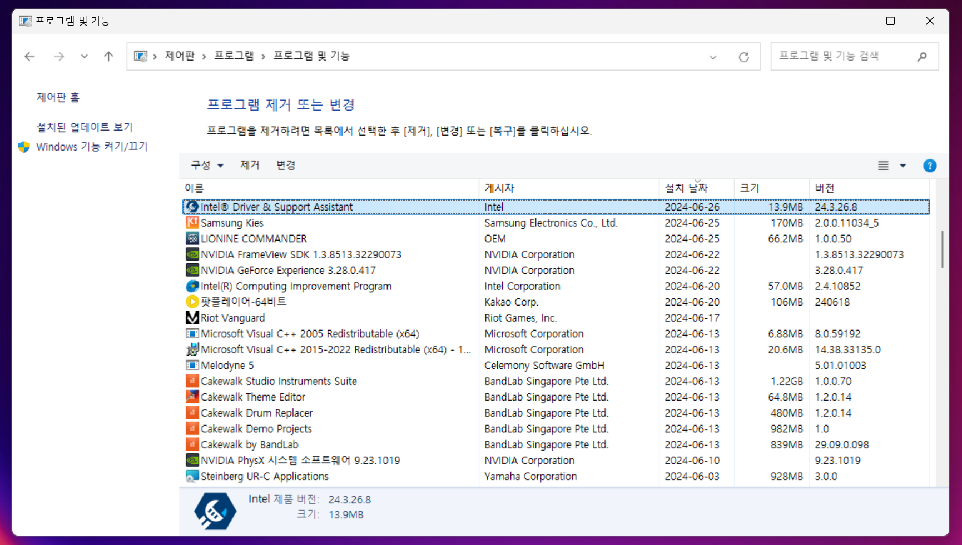
Task: Open the 설치된 업데이트 보기 link
Action: click(x=85, y=127)
